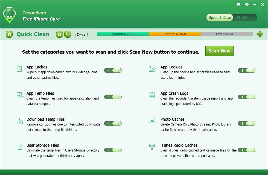Click the App Temp Files title text
The image size is (268, 175).
click(40, 93)
